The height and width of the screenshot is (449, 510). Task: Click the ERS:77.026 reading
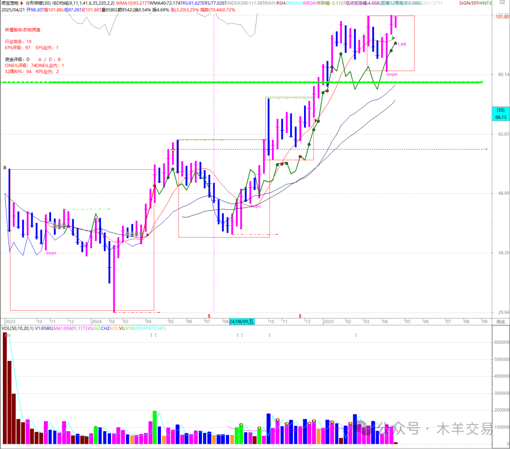click(214, 3)
